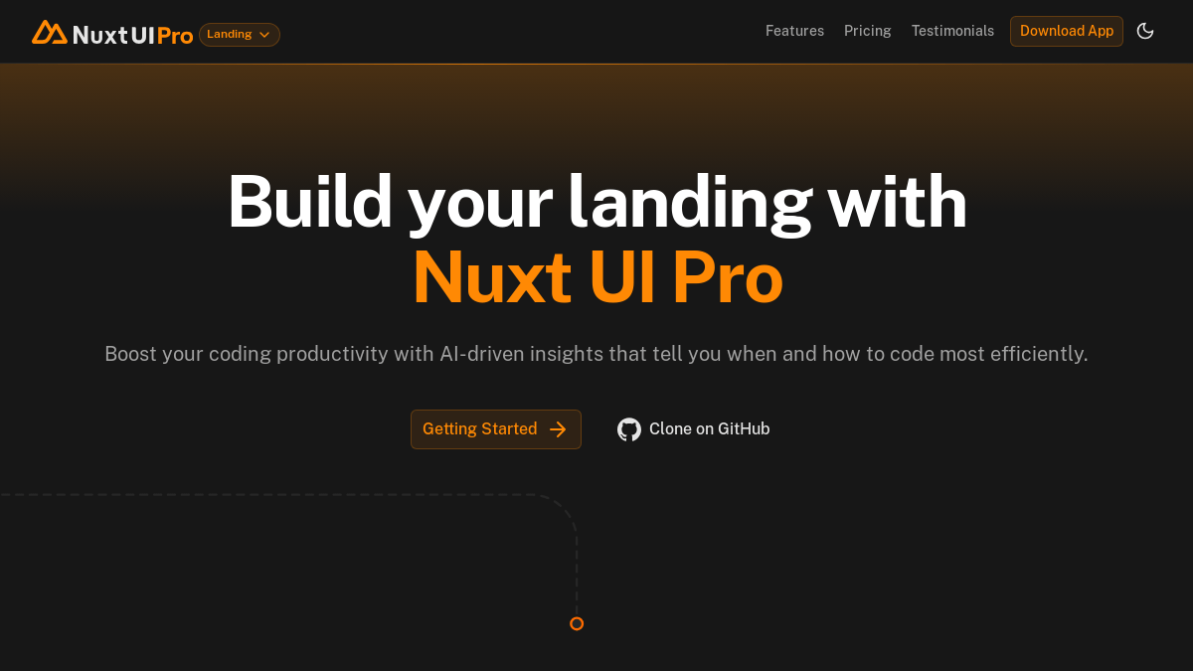Open the Landing template dropdown
Image resolution: width=1193 pixels, height=671 pixels.
(x=240, y=35)
